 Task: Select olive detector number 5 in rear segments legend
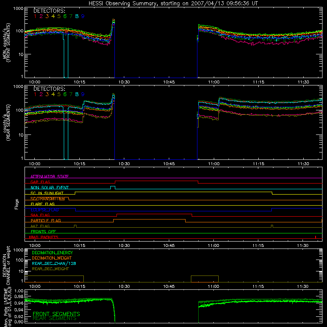59,94
